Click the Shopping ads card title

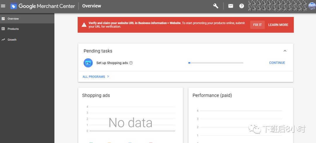pyautogui.click(x=96, y=95)
